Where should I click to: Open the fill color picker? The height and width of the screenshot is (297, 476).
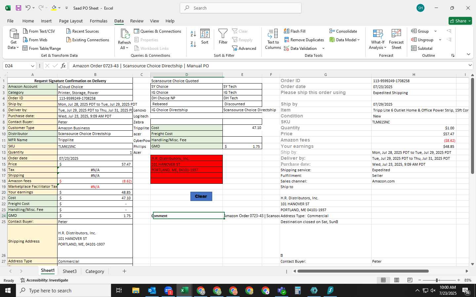pos(54,8)
